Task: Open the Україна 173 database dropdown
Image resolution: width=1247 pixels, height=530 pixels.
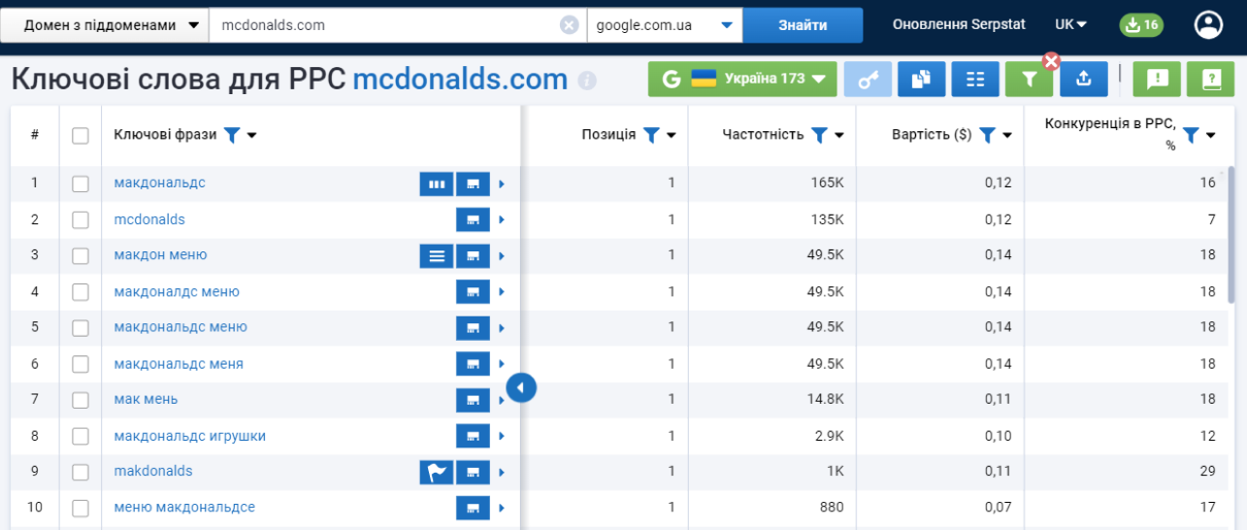Action: pyautogui.click(x=743, y=80)
